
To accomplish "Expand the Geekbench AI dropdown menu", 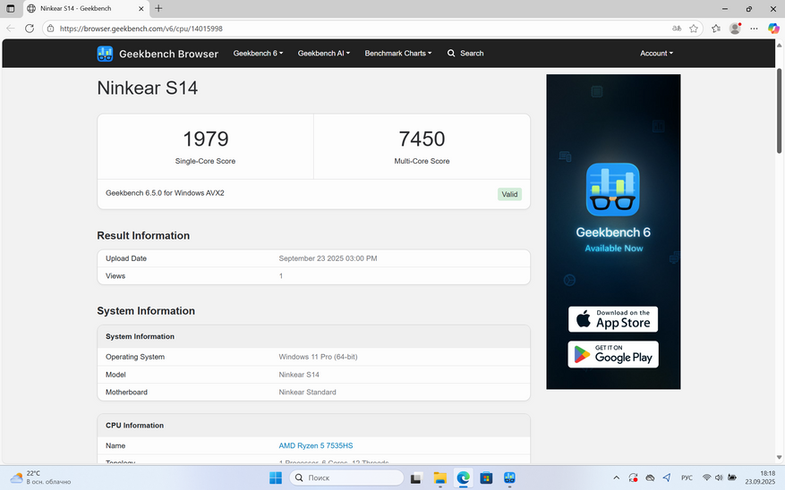I will point(323,53).
